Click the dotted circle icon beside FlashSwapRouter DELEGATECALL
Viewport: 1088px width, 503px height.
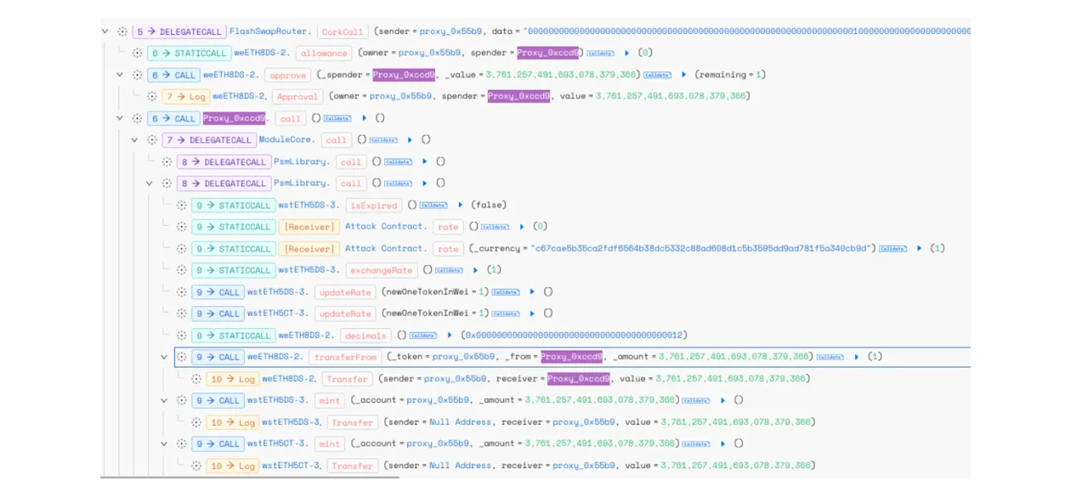coord(122,31)
